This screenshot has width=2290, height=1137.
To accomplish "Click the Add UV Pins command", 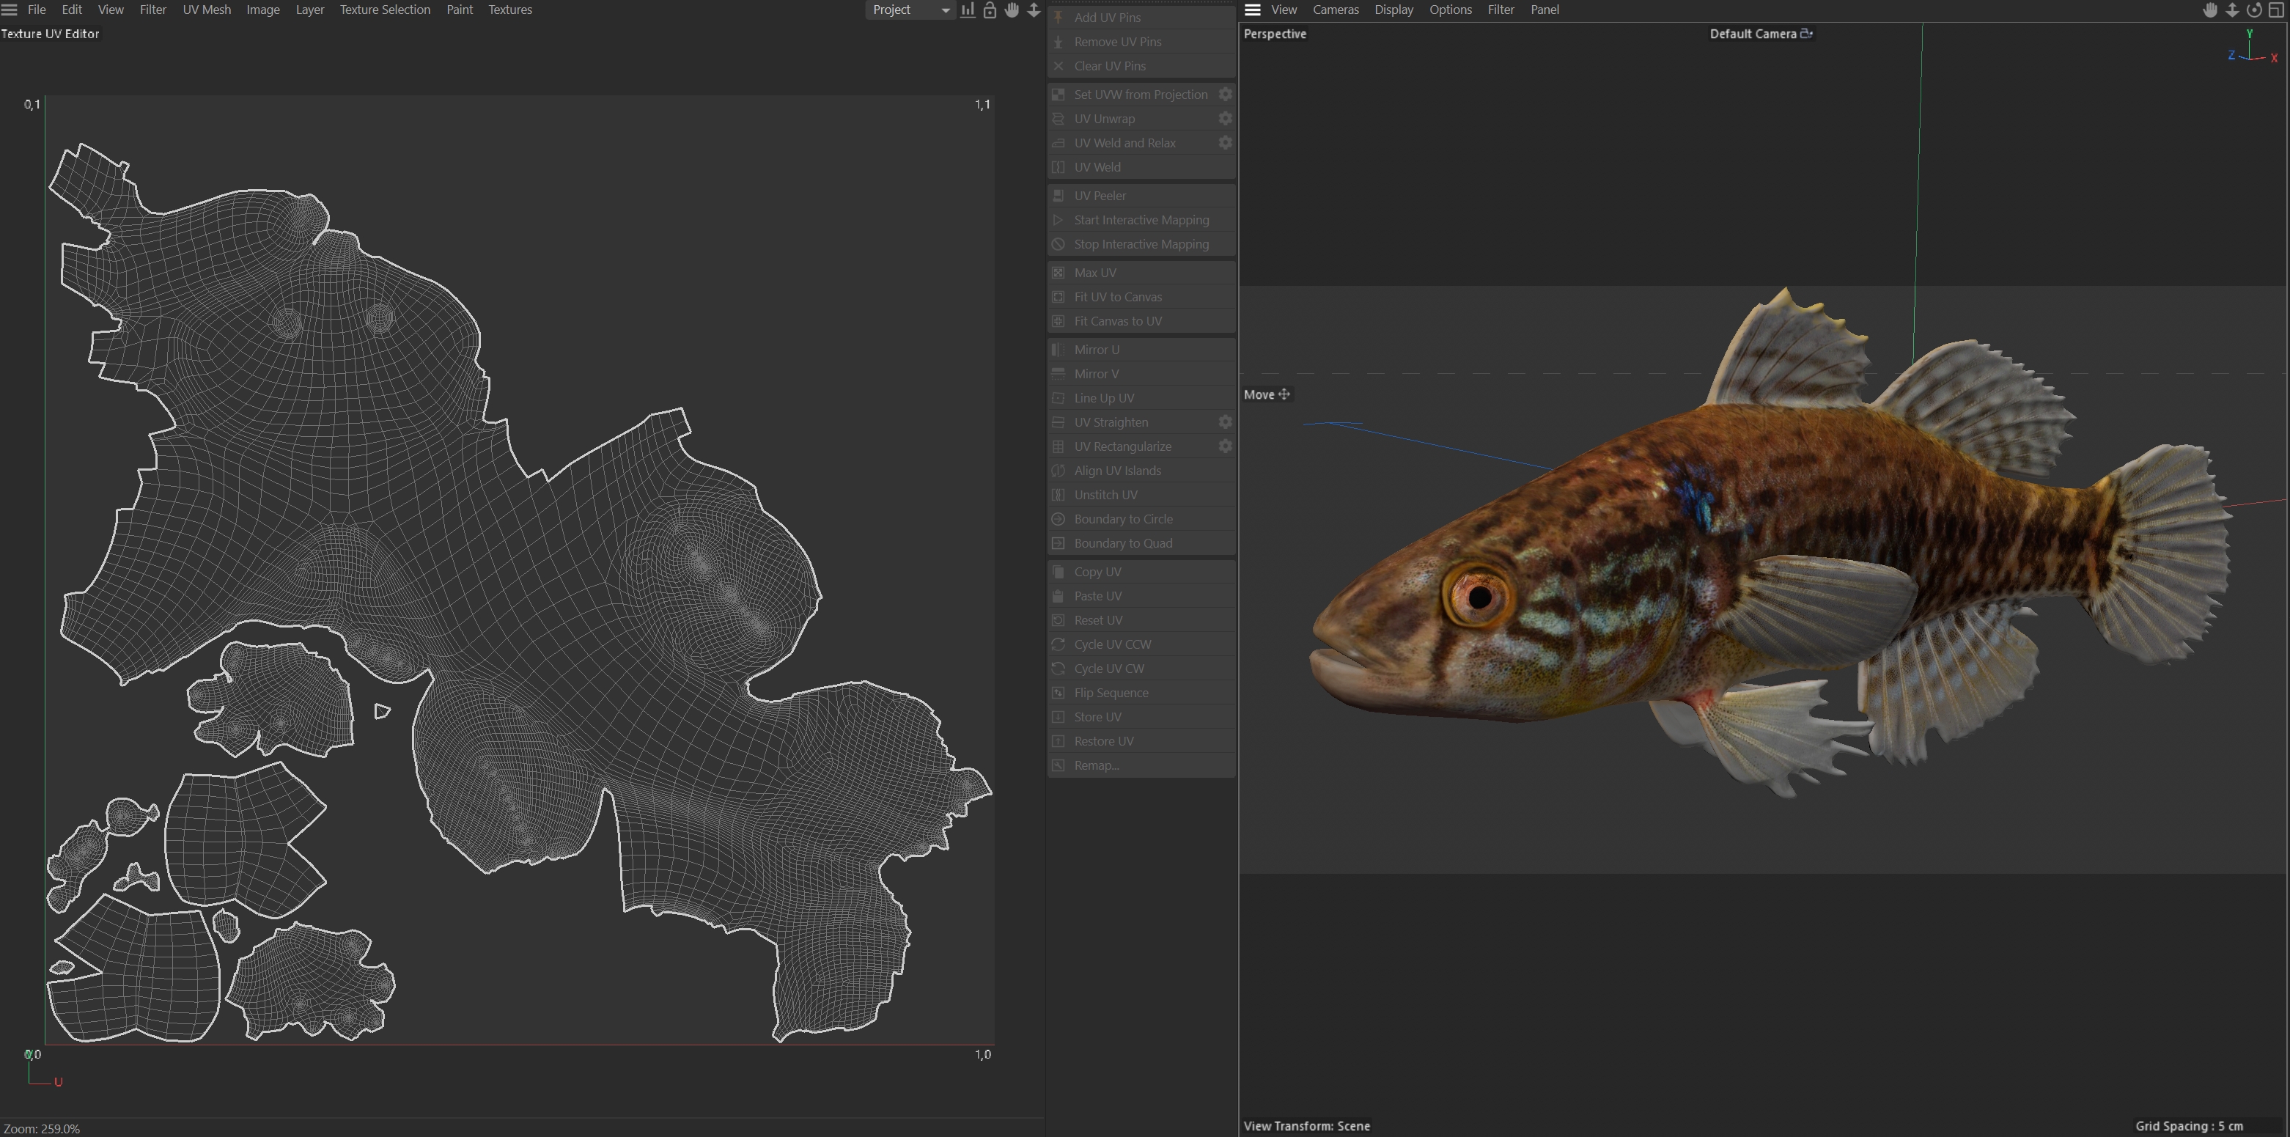I will point(1107,18).
